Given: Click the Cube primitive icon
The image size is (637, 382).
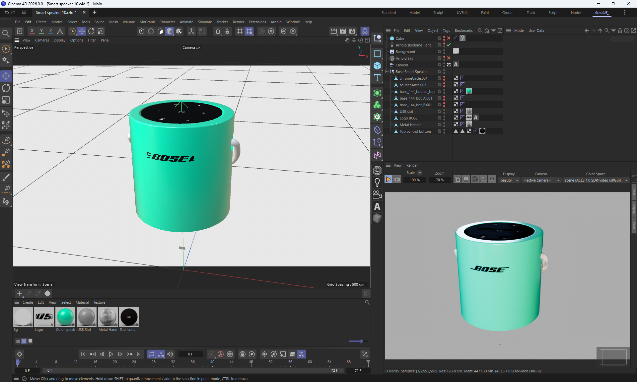Looking at the screenshot, I should (377, 66).
